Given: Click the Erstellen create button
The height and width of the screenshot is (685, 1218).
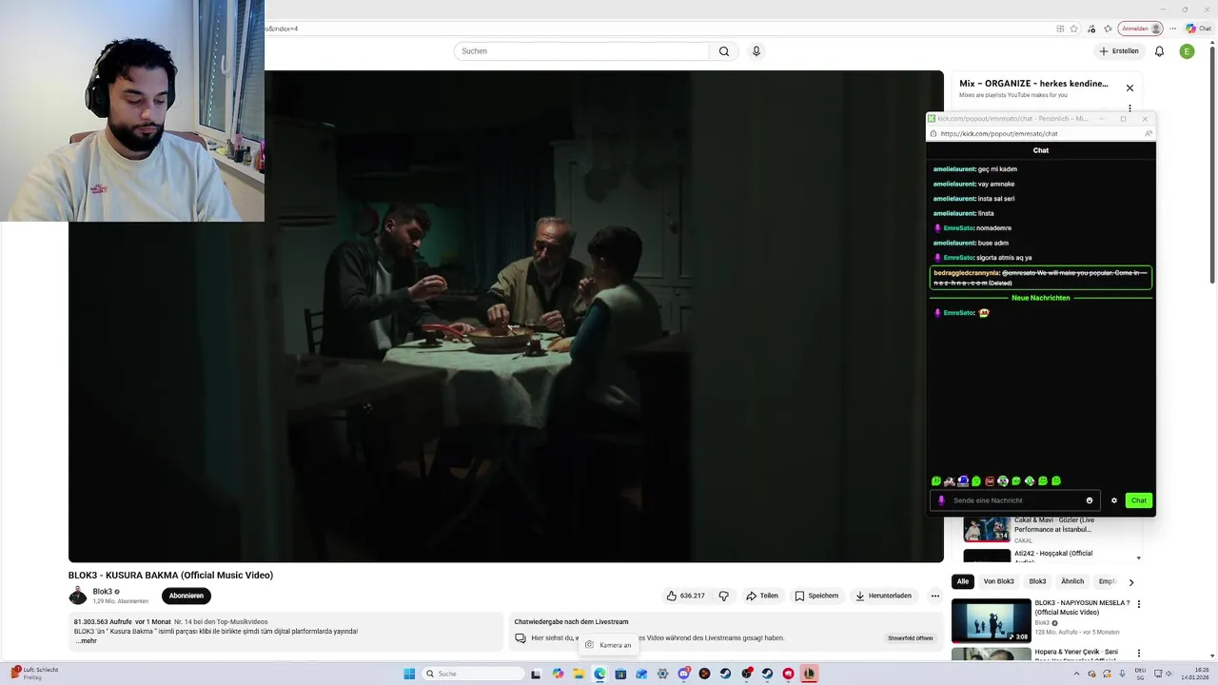Looking at the screenshot, I should (x=1119, y=51).
